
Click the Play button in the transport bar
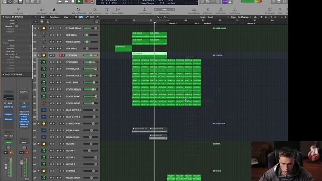point(79,2)
